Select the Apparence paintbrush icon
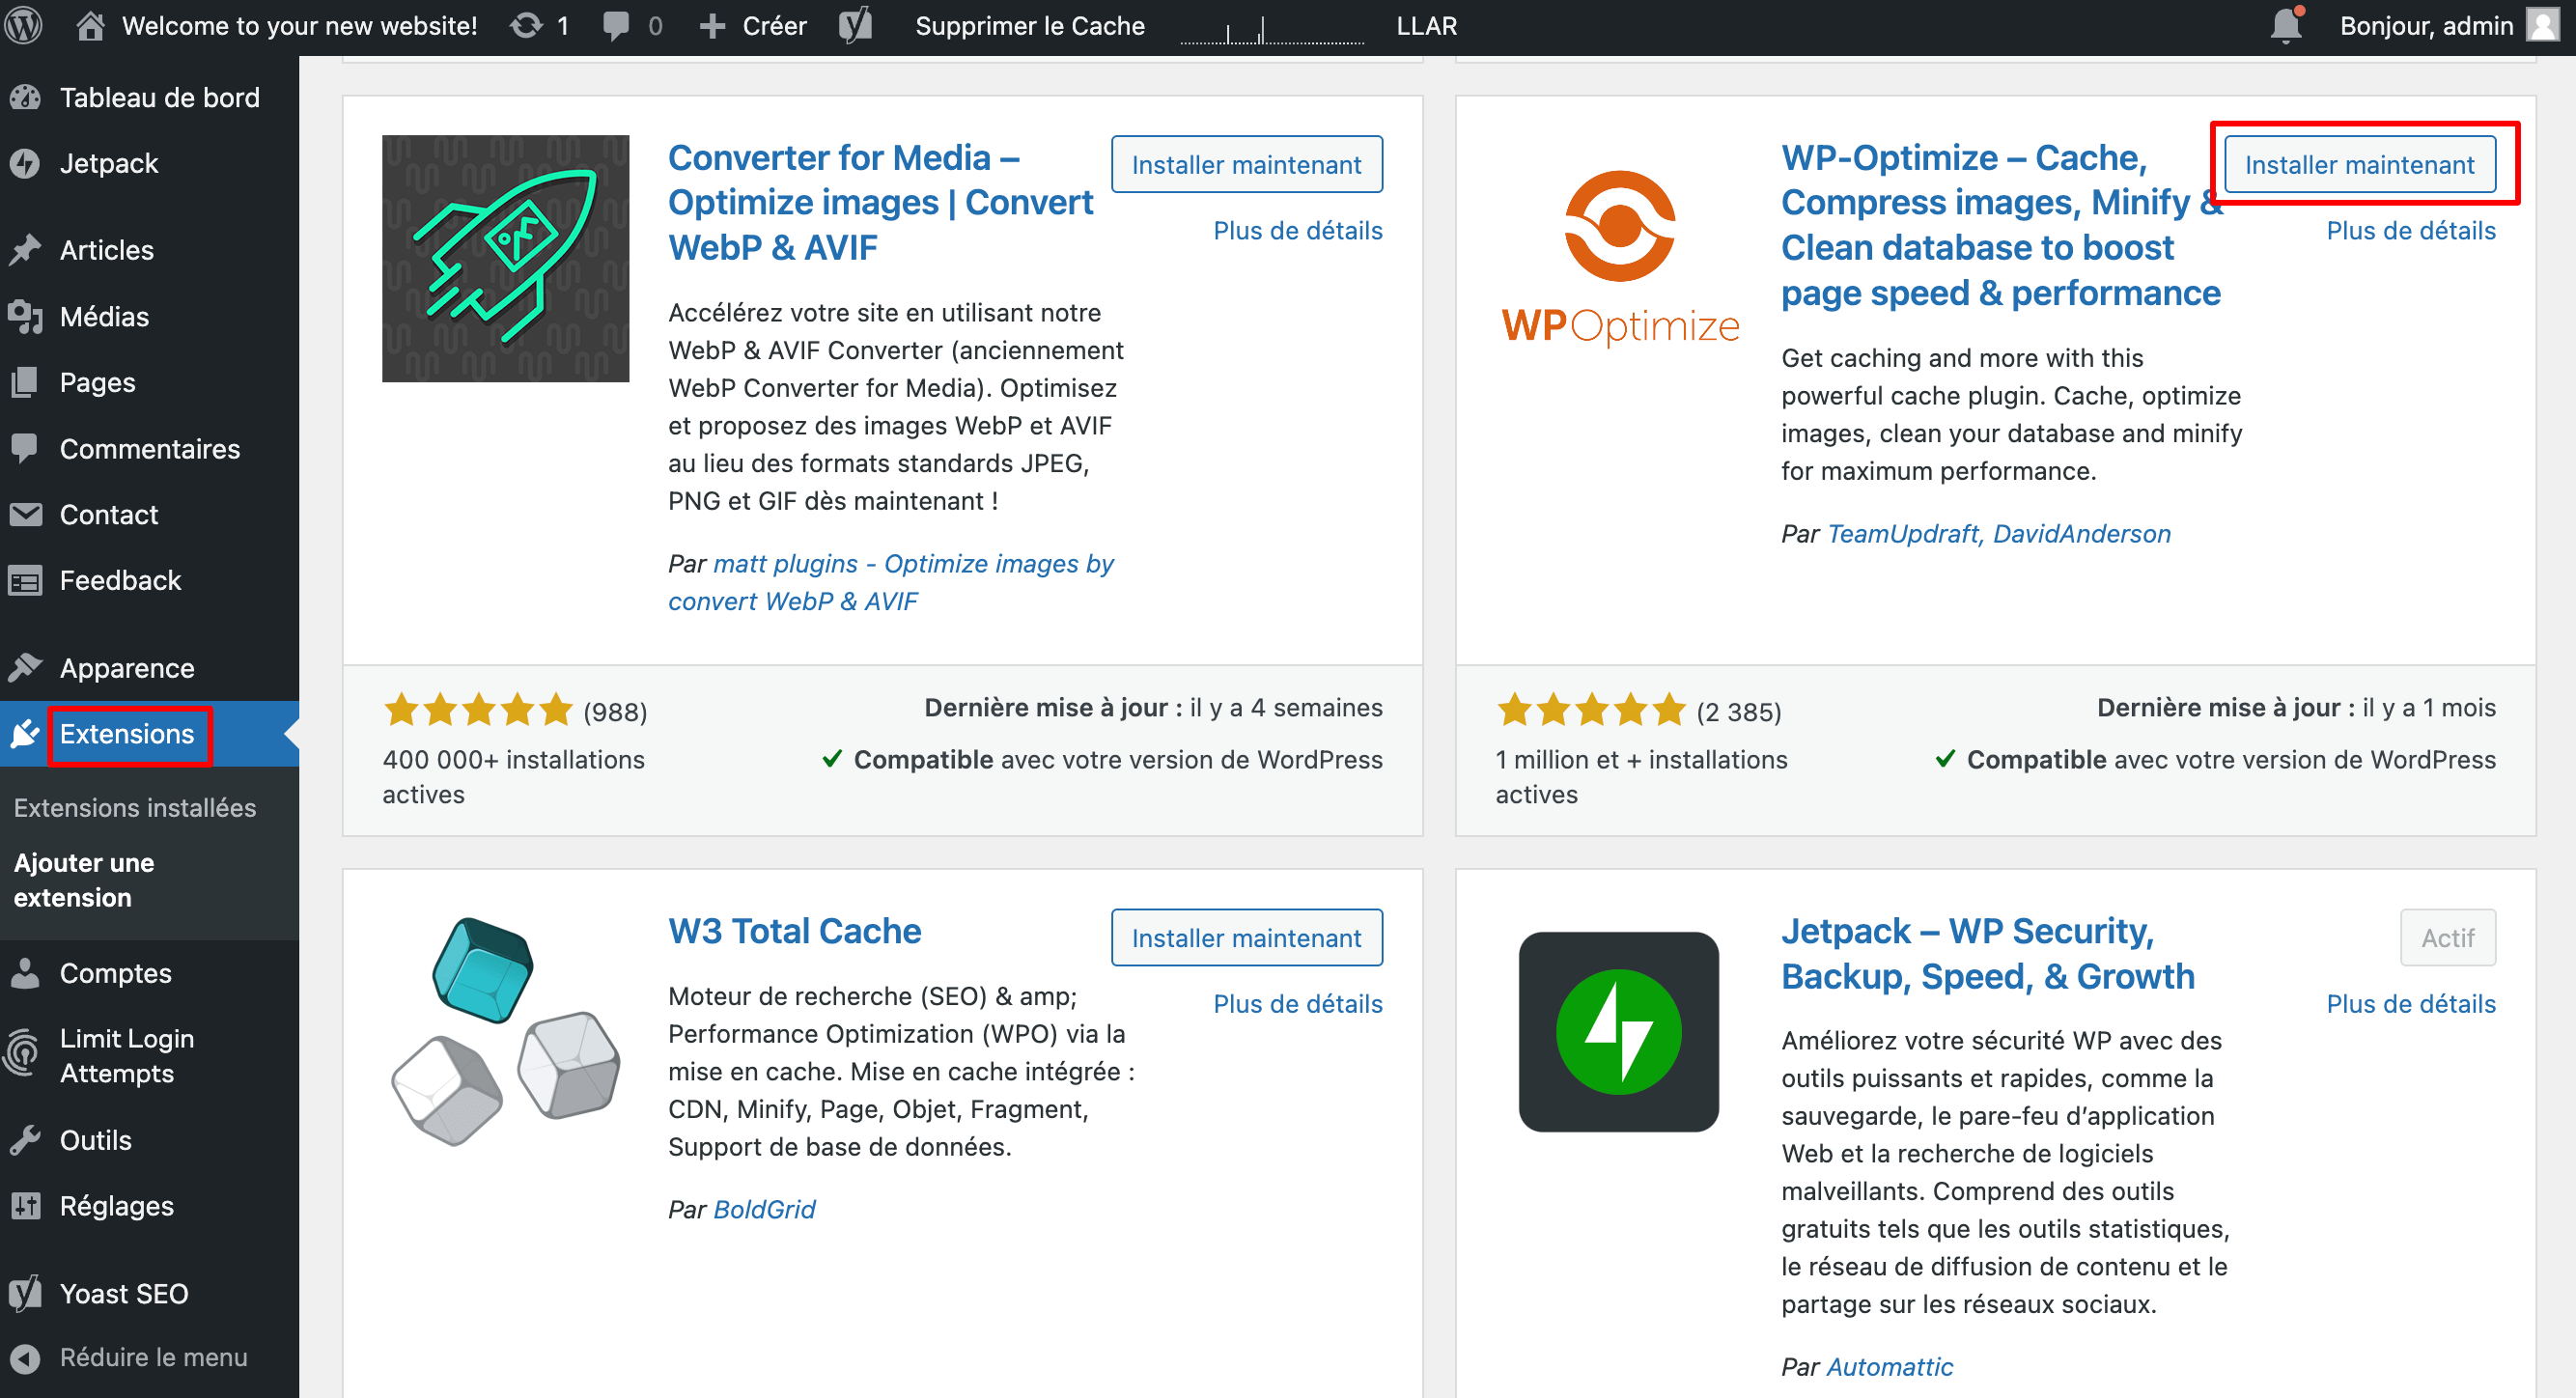This screenshot has width=2576, height=1398. [27, 666]
